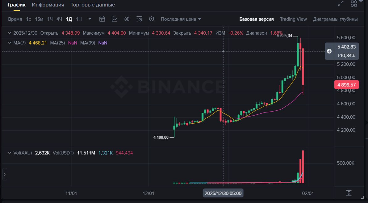
Task: Open the go-to-date calendar icon
Action: click(x=102, y=19)
